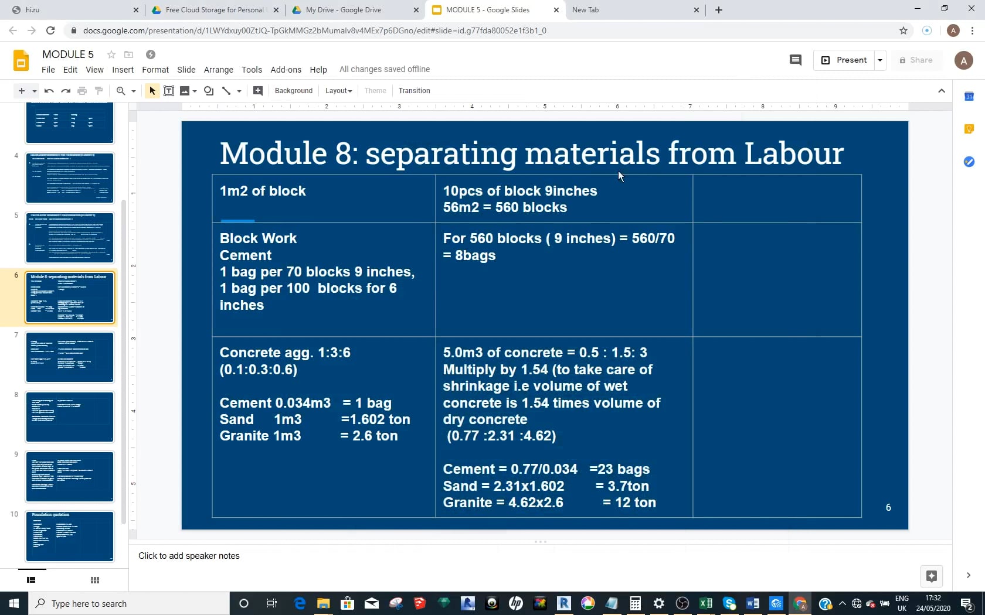
Task: Switch to My Drive - Google Drive tab
Action: (x=354, y=10)
